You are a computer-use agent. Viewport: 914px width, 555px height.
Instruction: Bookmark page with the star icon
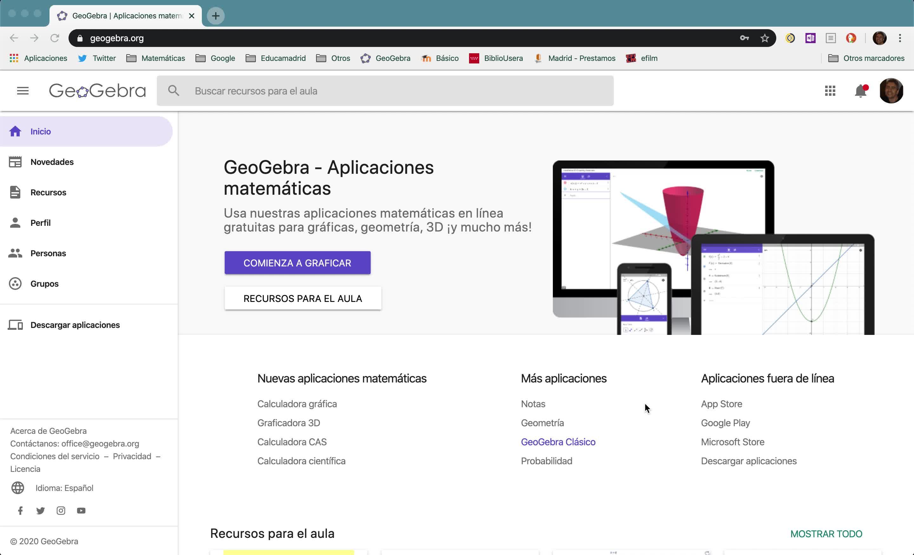(765, 38)
